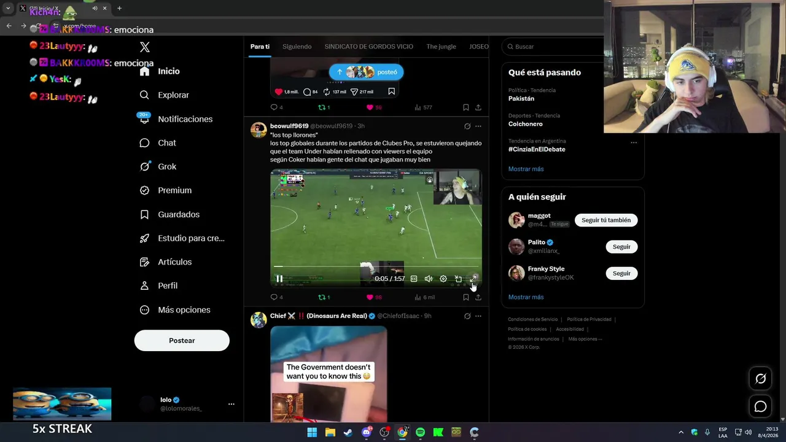Screen dimensions: 786x442
Task: Pause the video in beowulf9619 post
Action: (279, 279)
